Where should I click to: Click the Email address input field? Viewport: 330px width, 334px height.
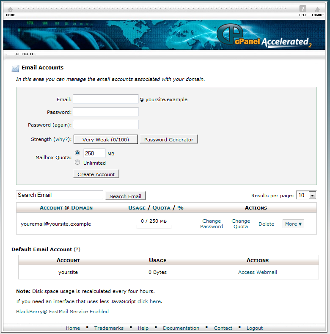point(106,99)
